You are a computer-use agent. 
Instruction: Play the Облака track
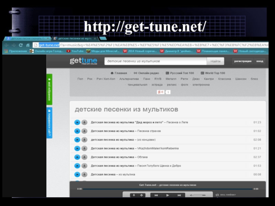pyautogui.click(x=77, y=157)
